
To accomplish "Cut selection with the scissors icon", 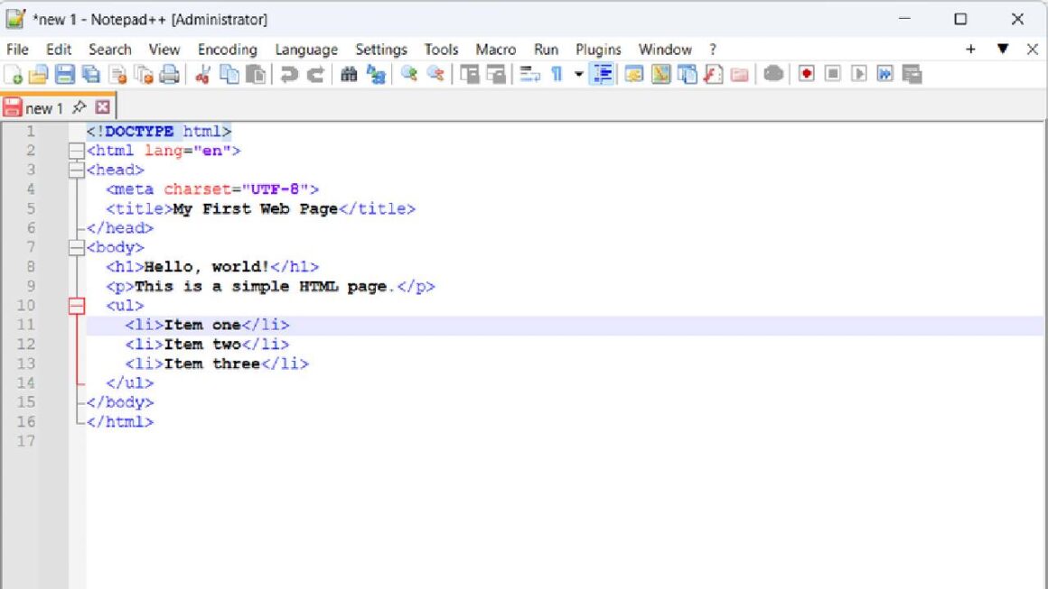I will point(202,74).
